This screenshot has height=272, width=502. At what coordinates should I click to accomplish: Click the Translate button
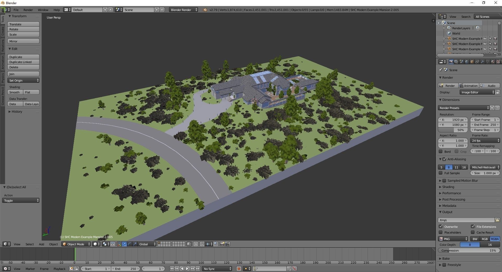click(x=23, y=24)
